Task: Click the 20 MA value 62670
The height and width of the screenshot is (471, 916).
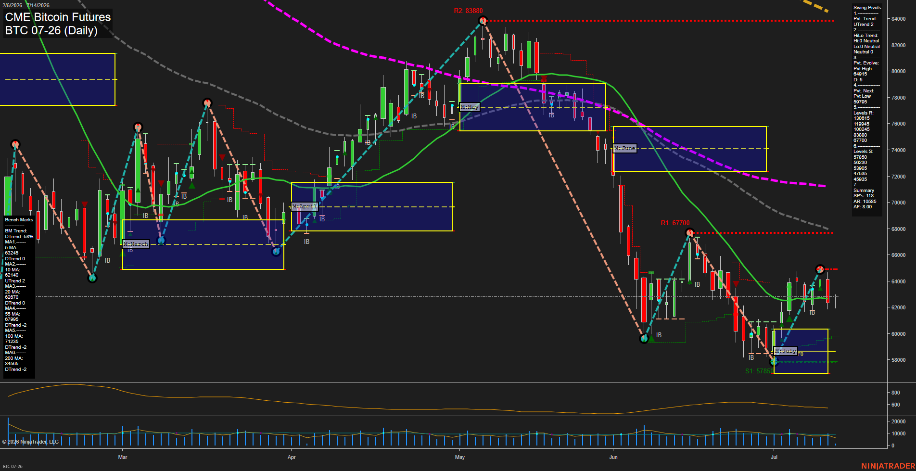Action: [12, 297]
